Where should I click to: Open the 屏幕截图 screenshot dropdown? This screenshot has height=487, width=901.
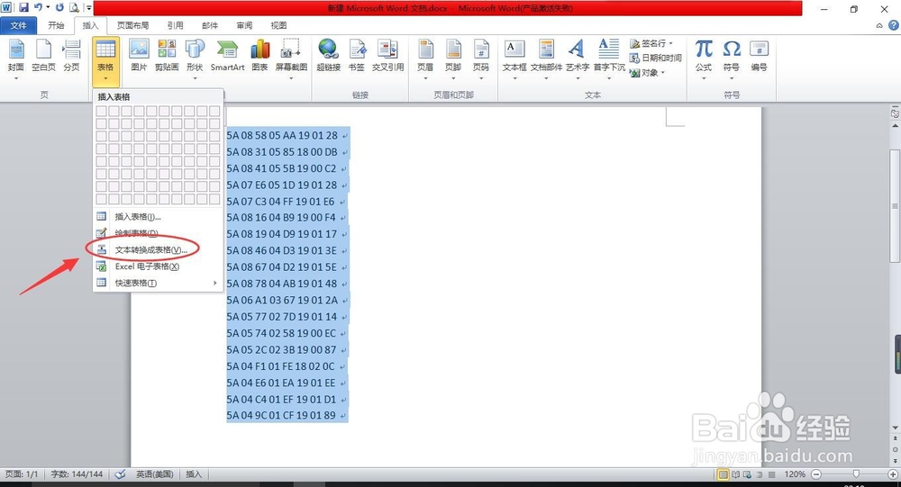(291, 59)
